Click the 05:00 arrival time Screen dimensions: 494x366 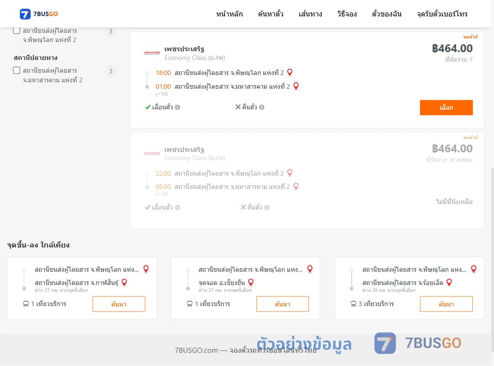[x=163, y=187]
